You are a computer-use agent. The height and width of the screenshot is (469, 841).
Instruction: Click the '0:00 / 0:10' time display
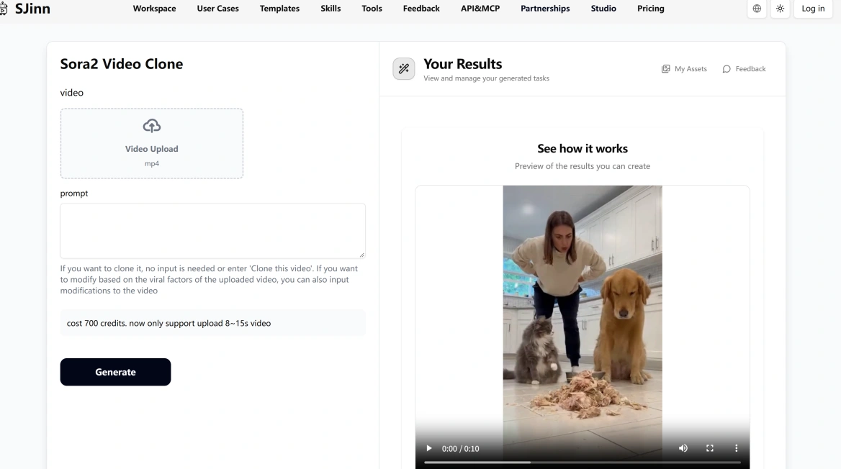[x=460, y=449]
